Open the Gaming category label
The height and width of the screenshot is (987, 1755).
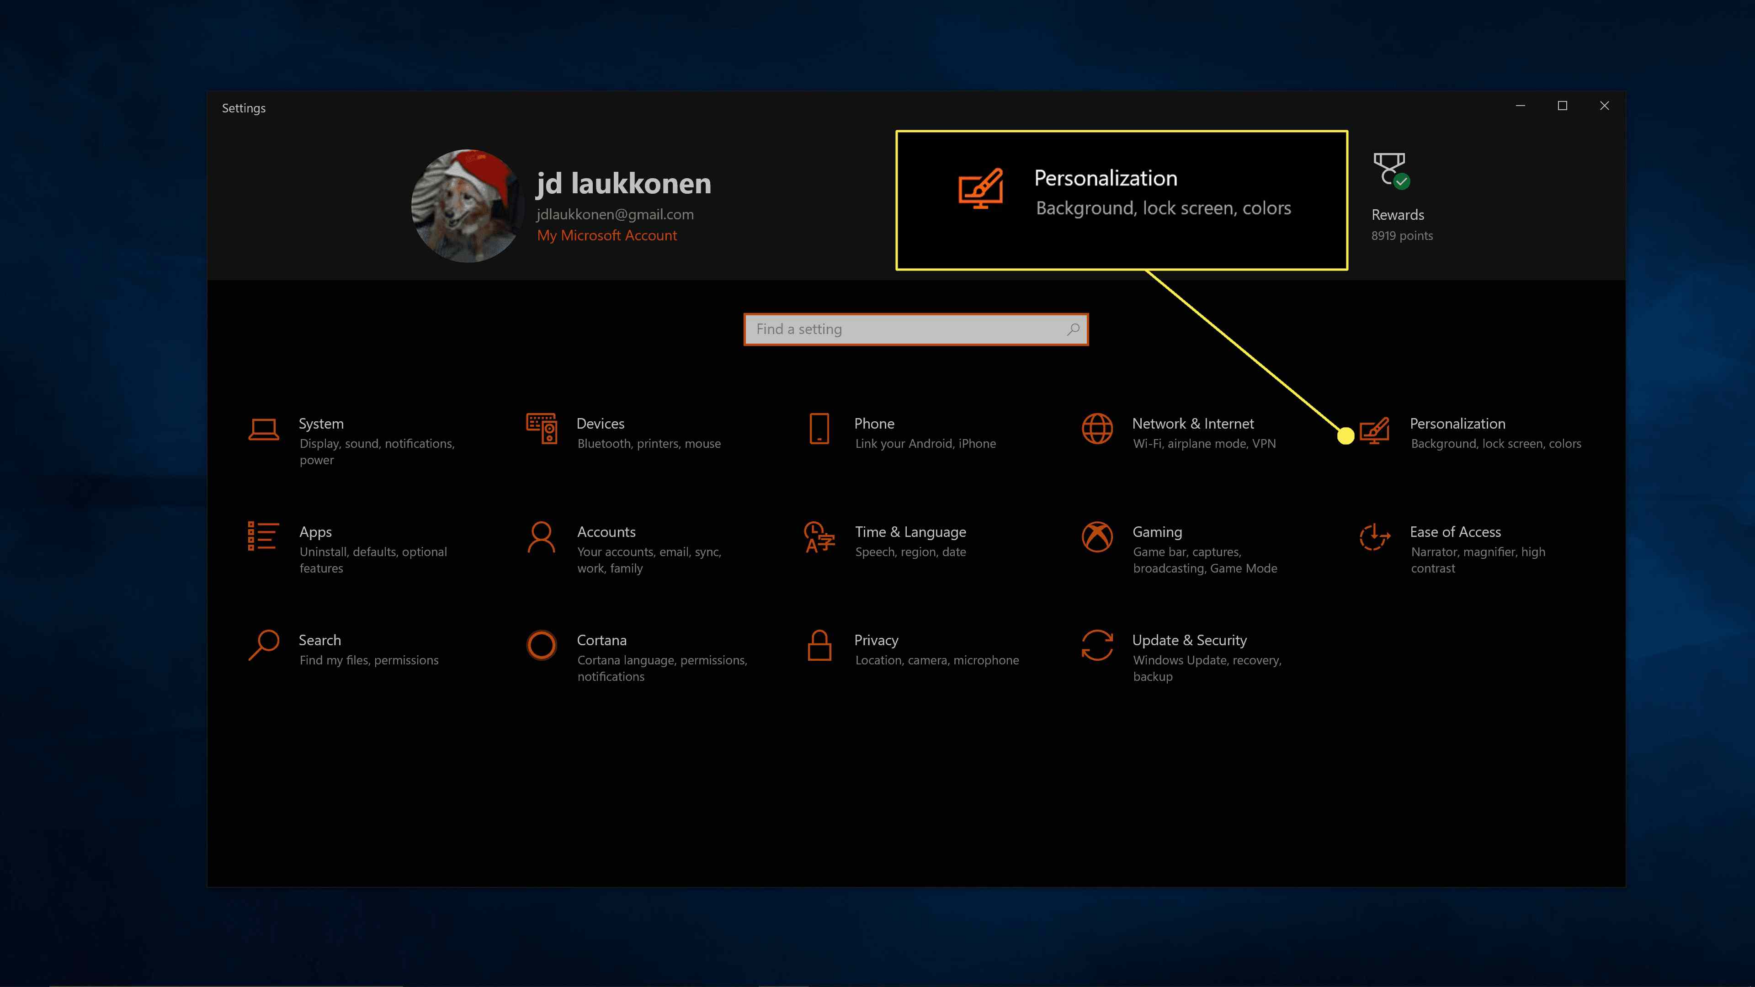pyautogui.click(x=1157, y=532)
